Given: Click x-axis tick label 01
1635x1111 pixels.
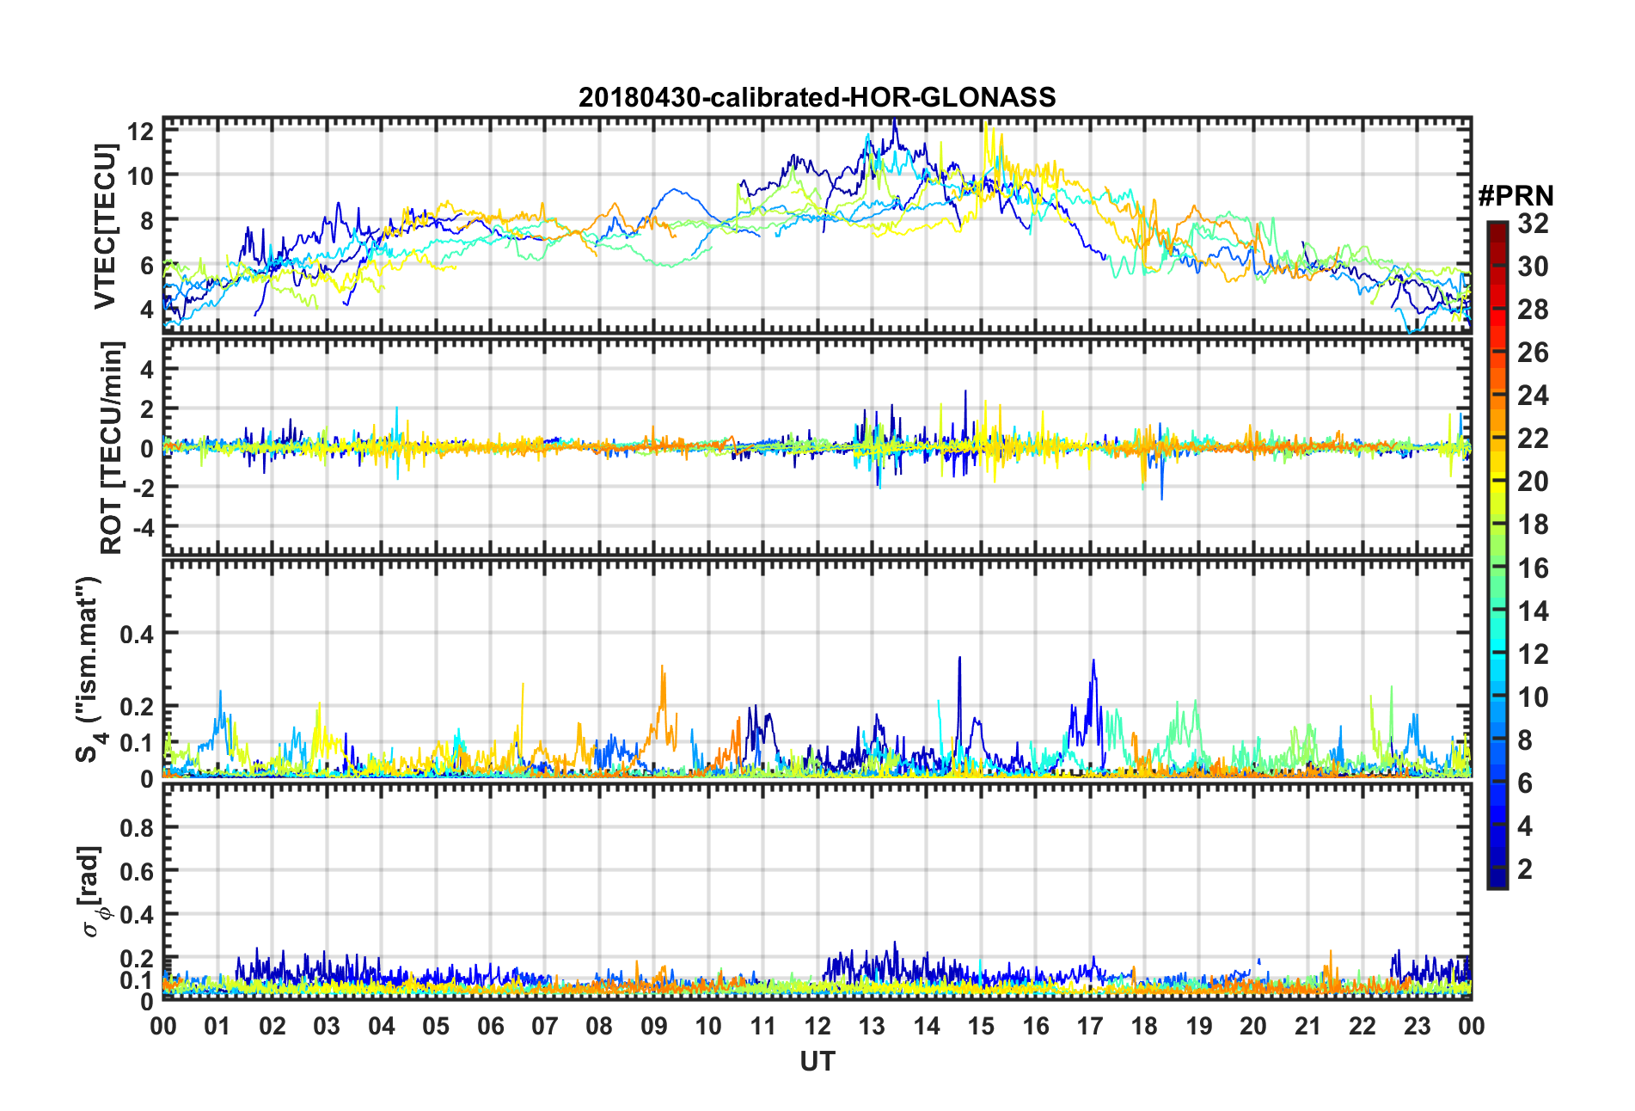Looking at the screenshot, I should click(x=217, y=1027).
